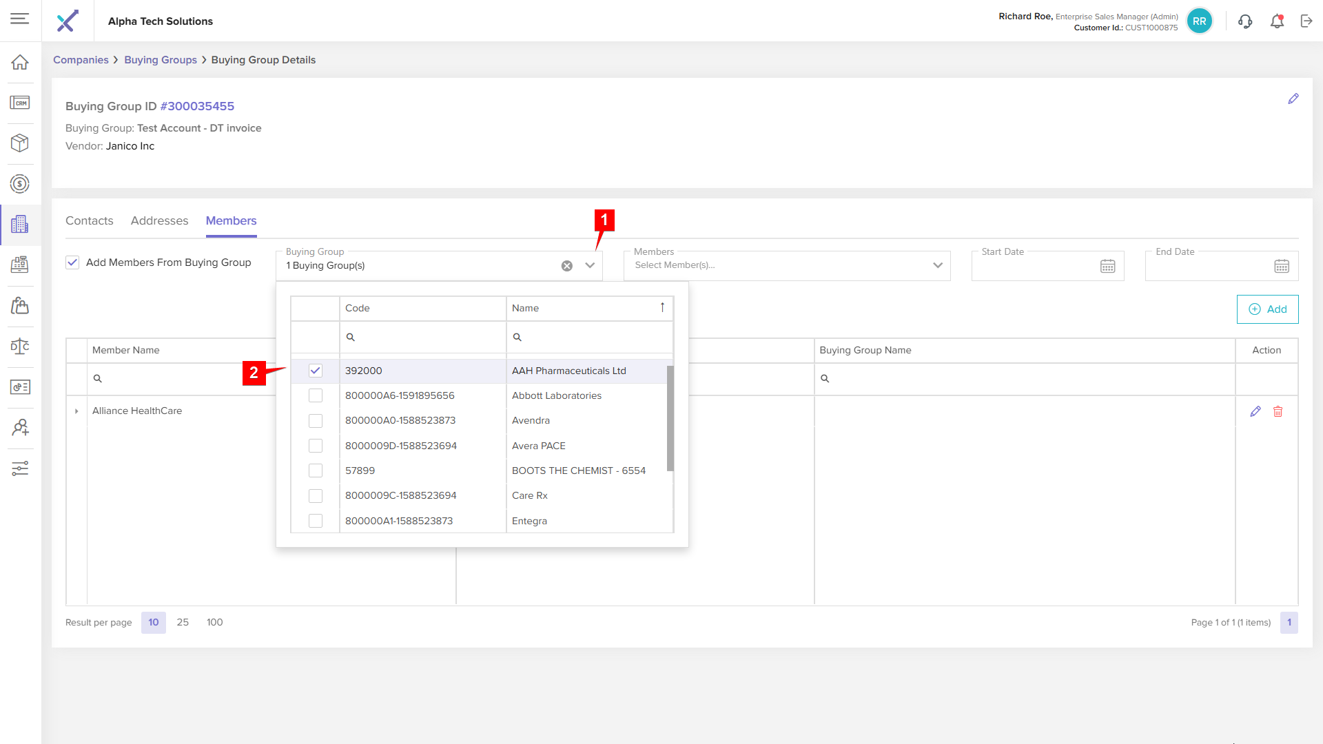Viewport: 1323px width, 744px height.
Task: Go to Buying Groups breadcrumb link
Action: [x=160, y=60]
